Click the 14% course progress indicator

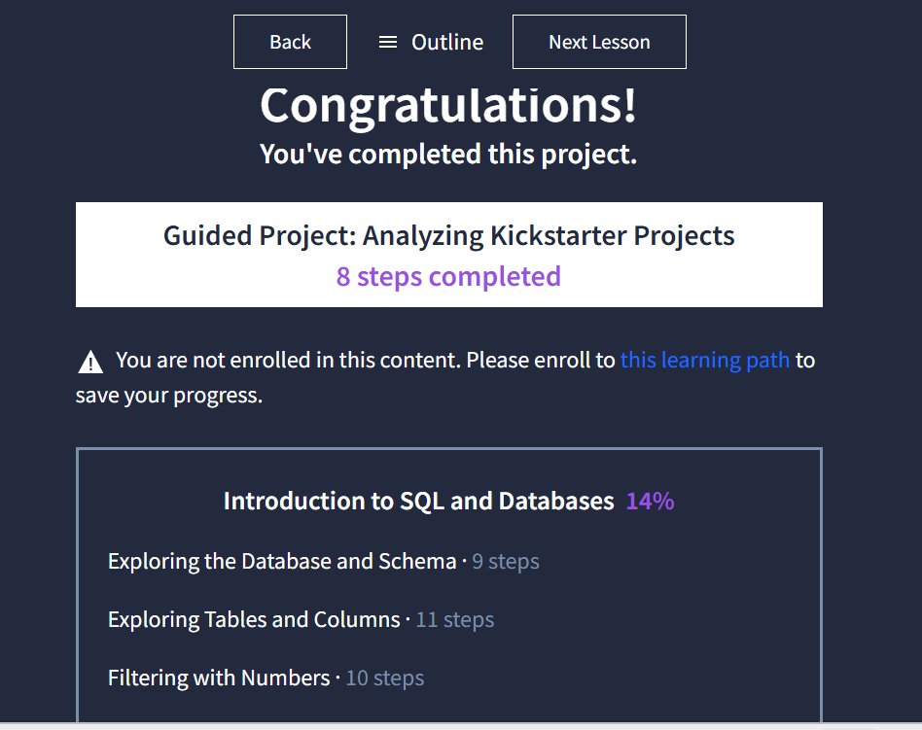pos(651,502)
